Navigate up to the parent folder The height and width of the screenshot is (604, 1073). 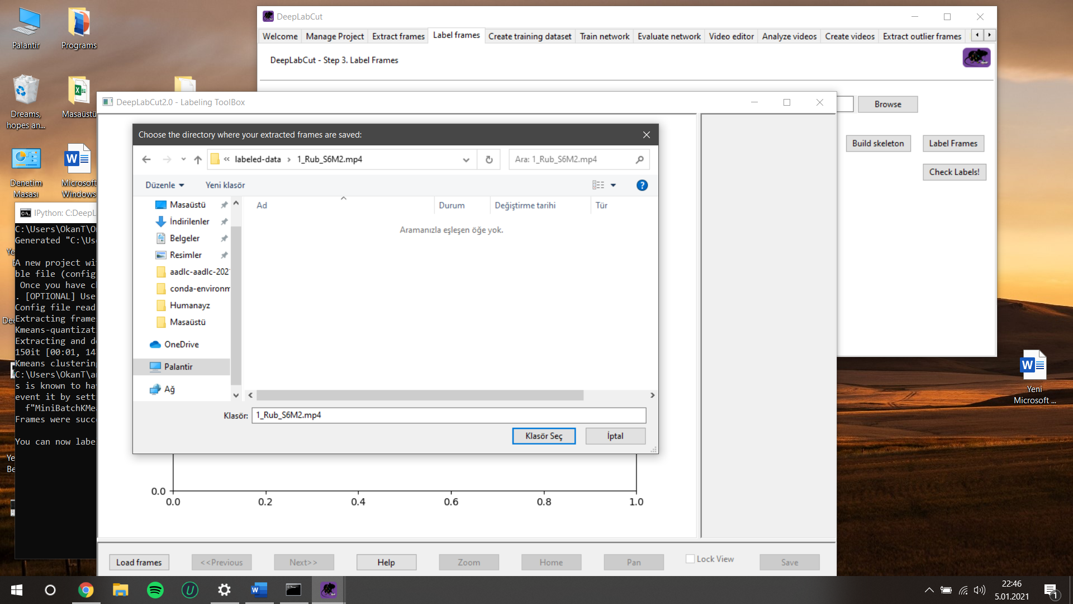(197, 159)
